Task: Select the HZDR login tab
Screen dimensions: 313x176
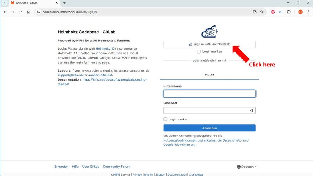Action: click(x=209, y=75)
